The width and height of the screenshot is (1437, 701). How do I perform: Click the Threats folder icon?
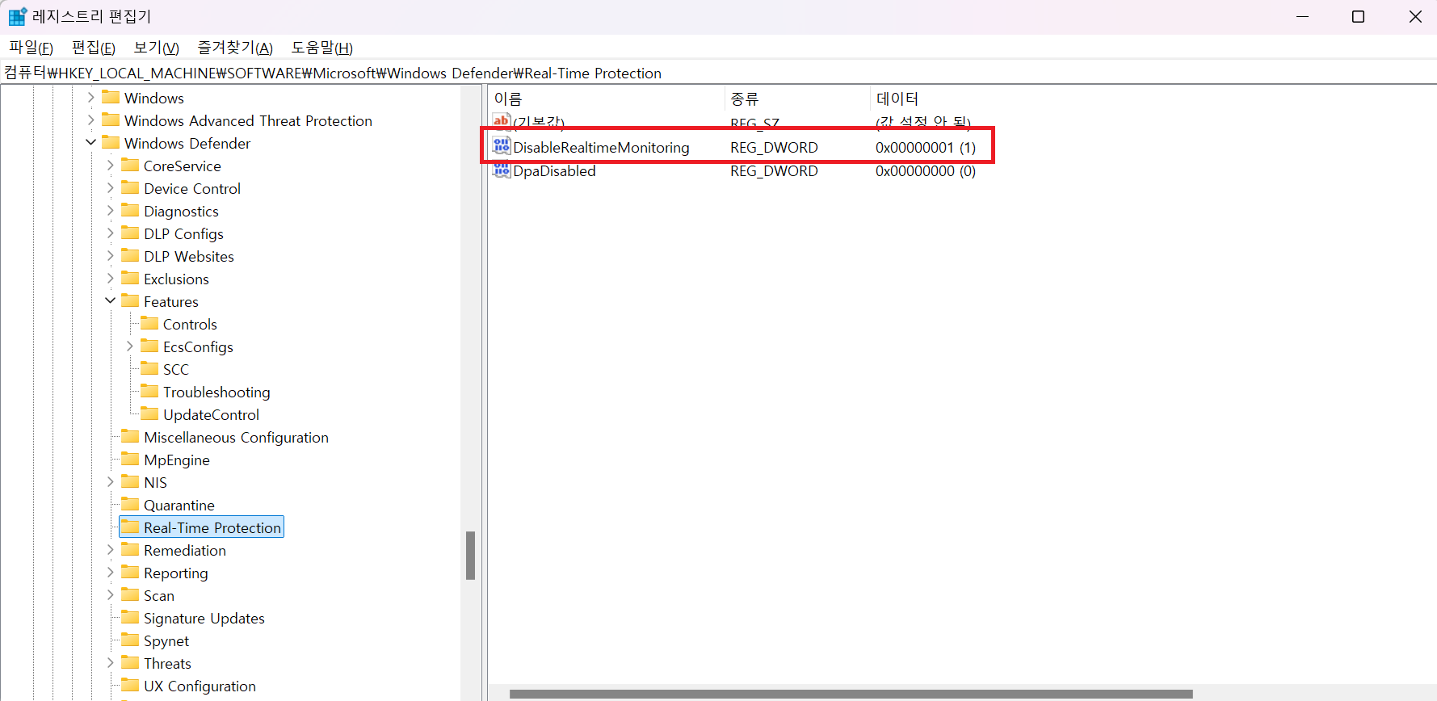tap(130, 662)
